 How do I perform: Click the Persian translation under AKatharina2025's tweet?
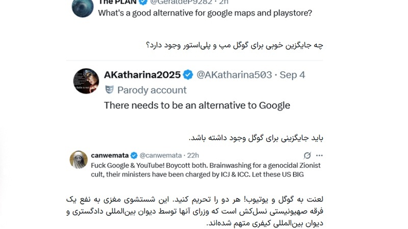click(x=256, y=137)
